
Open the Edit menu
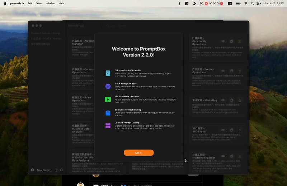(30, 3)
